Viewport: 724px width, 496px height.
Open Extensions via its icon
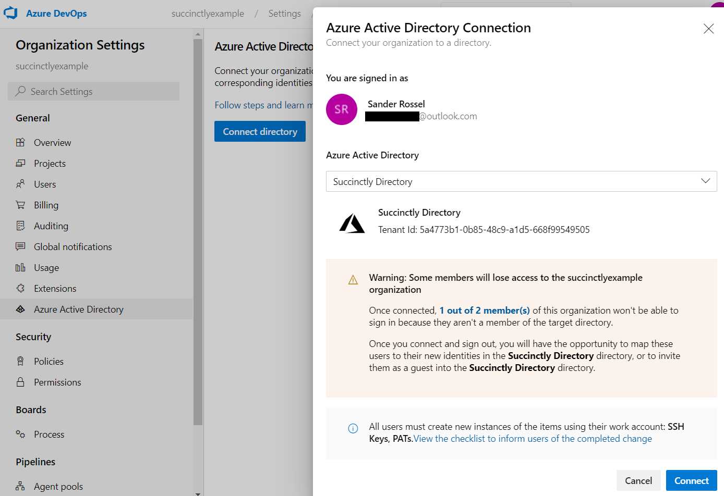coord(20,288)
